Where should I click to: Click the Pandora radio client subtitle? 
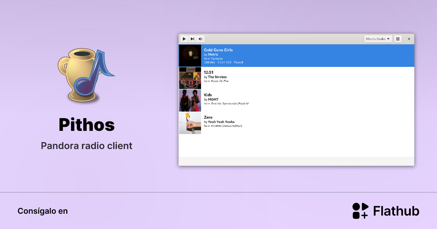pos(86,145)
